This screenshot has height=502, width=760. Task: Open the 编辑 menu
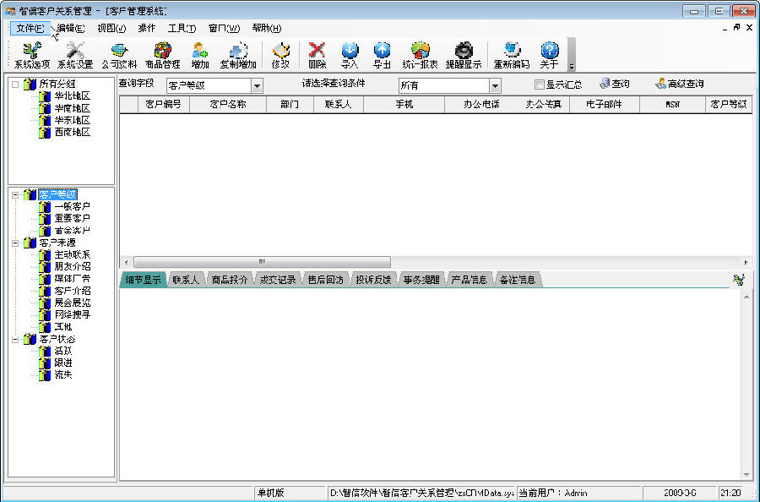pos(71,28)
